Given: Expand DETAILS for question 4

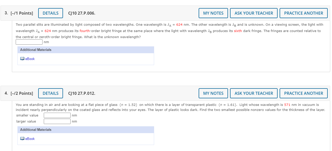Looking at the screenshot, I should (51, 93).
